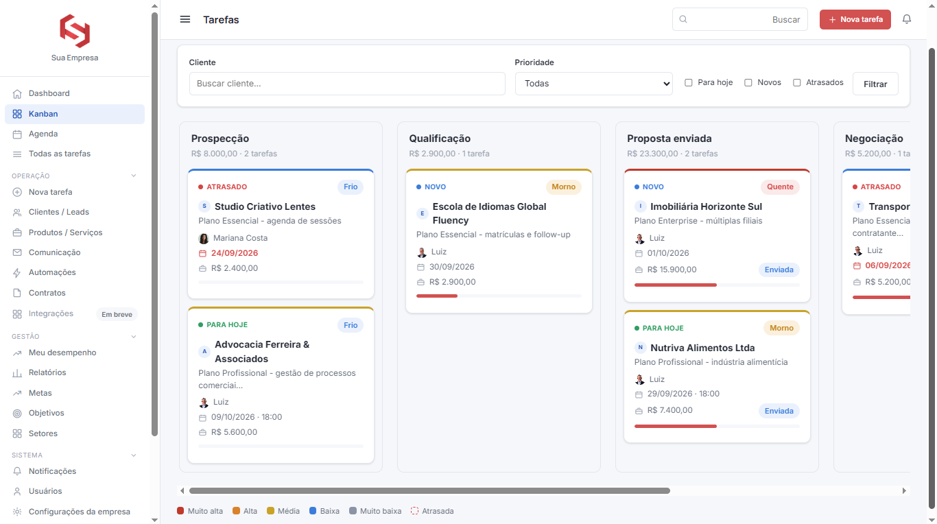Enable the Para hoje checkbox
937x524 pixels.
pos(689,82)
